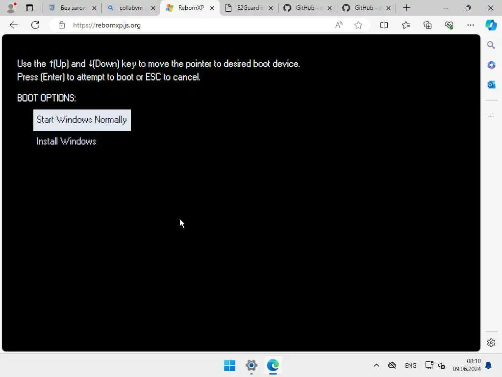Open Copilot sidebar icon

point(491,25)
